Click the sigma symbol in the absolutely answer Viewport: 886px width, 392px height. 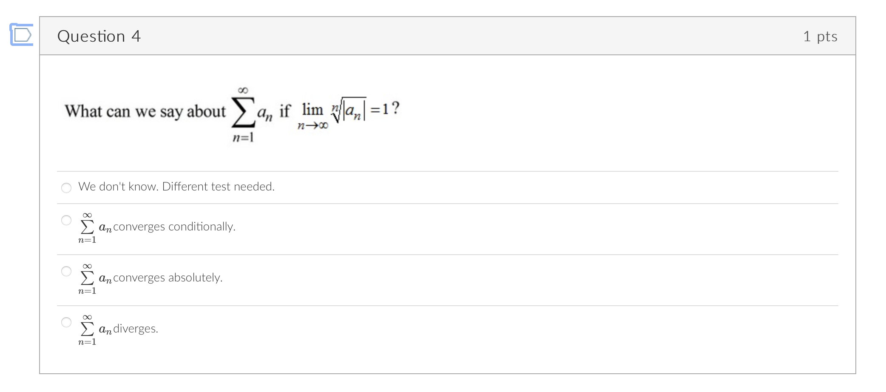87,278
